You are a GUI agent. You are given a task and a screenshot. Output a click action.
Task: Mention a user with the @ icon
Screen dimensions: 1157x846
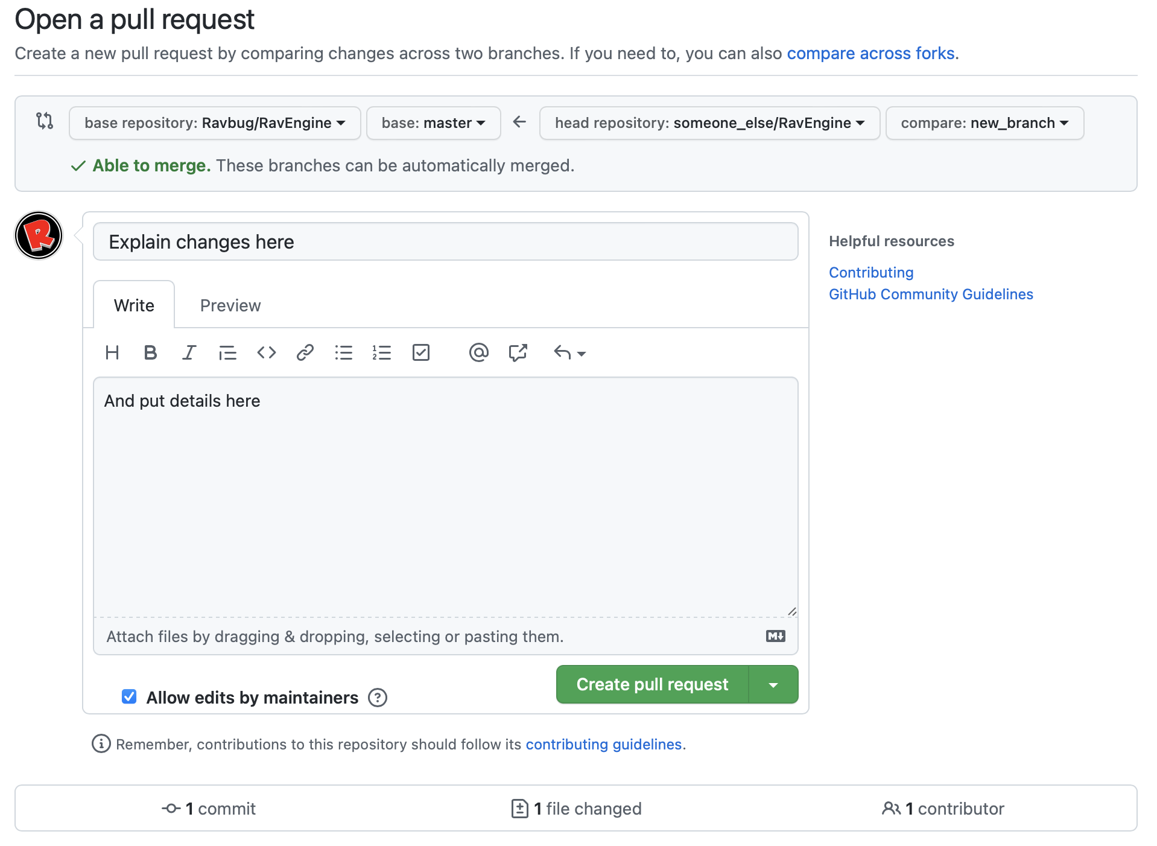[x=478, y=352]
